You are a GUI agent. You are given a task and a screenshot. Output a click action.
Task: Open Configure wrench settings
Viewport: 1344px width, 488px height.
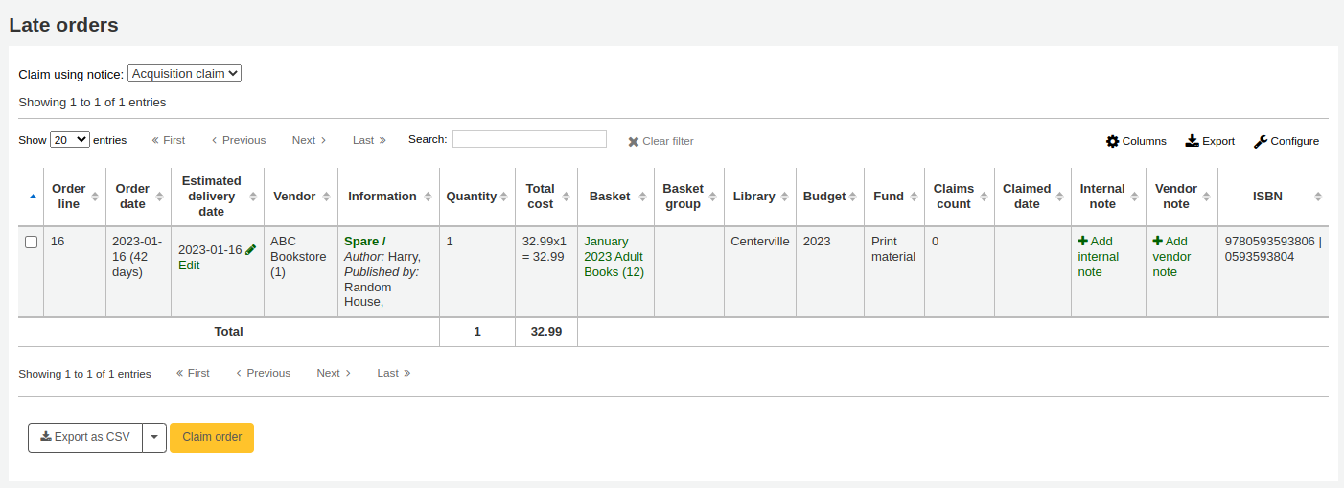tap(1261, 141)
